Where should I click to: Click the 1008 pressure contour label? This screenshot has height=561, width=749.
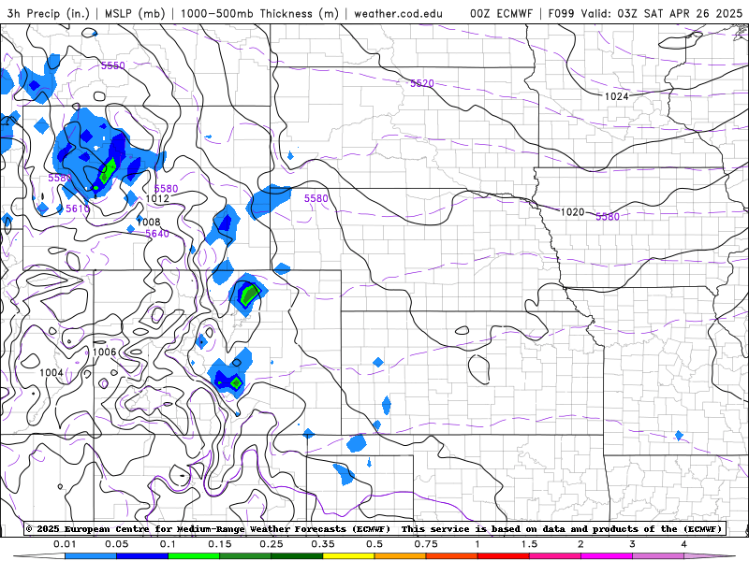click(x=149, y=222)
